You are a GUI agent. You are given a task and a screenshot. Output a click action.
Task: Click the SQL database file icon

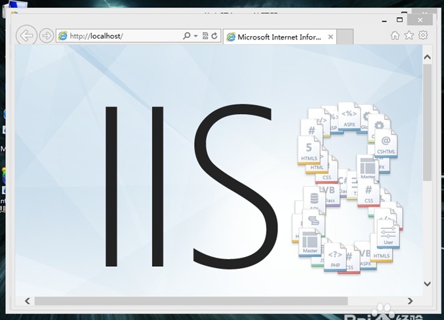(314, 199)
